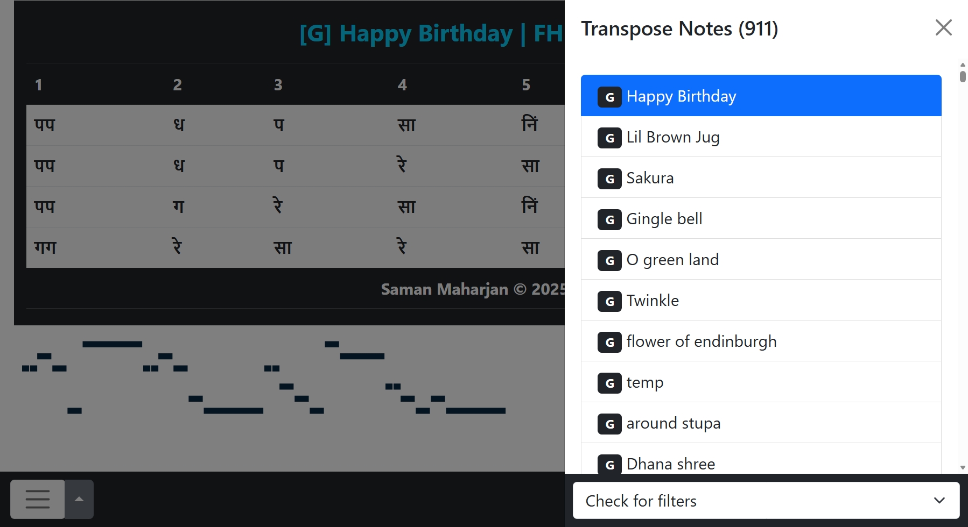
Task: Open flower of endinburgh notes
Action: 701,341
